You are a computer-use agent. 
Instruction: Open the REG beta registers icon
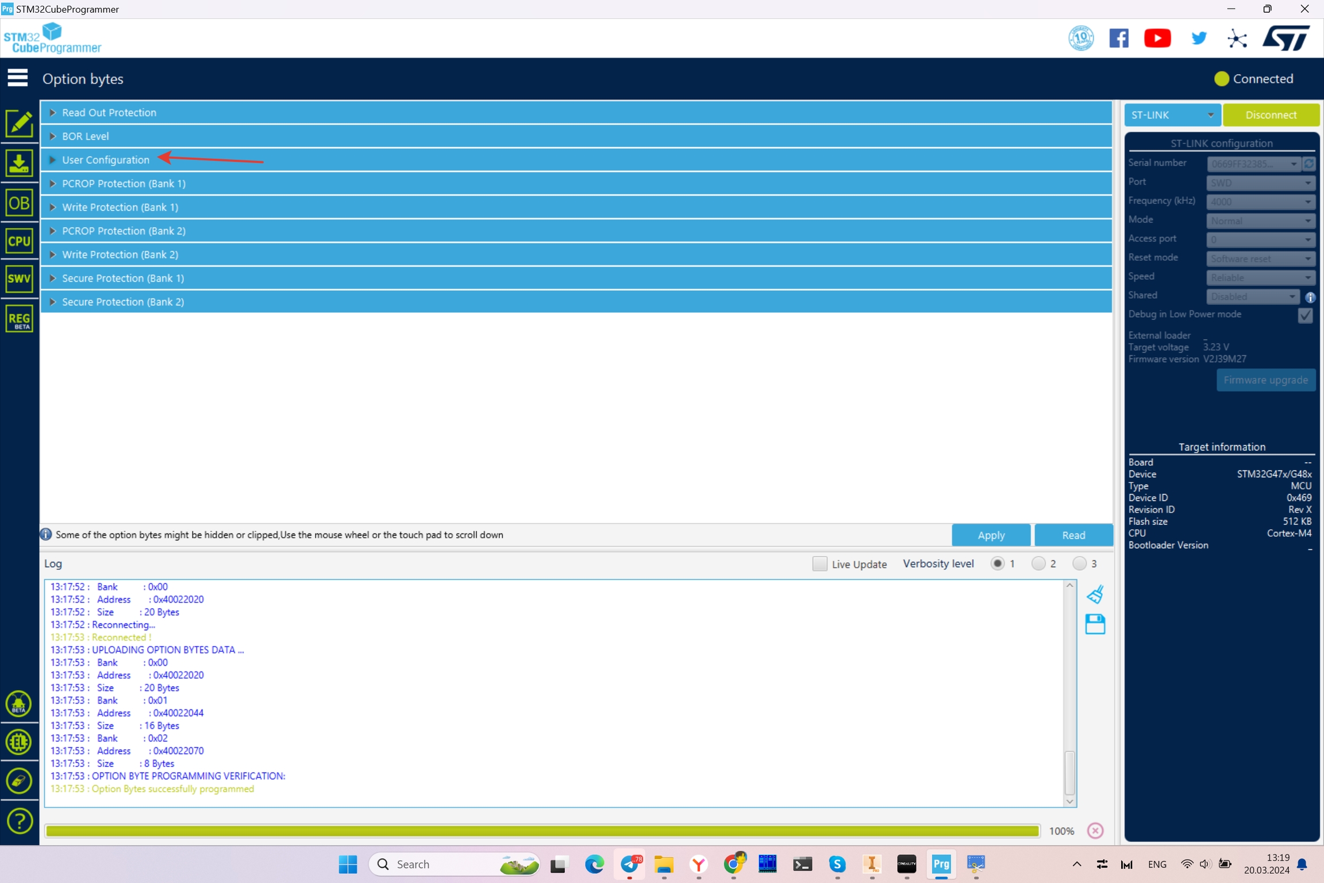coord(19,319)
